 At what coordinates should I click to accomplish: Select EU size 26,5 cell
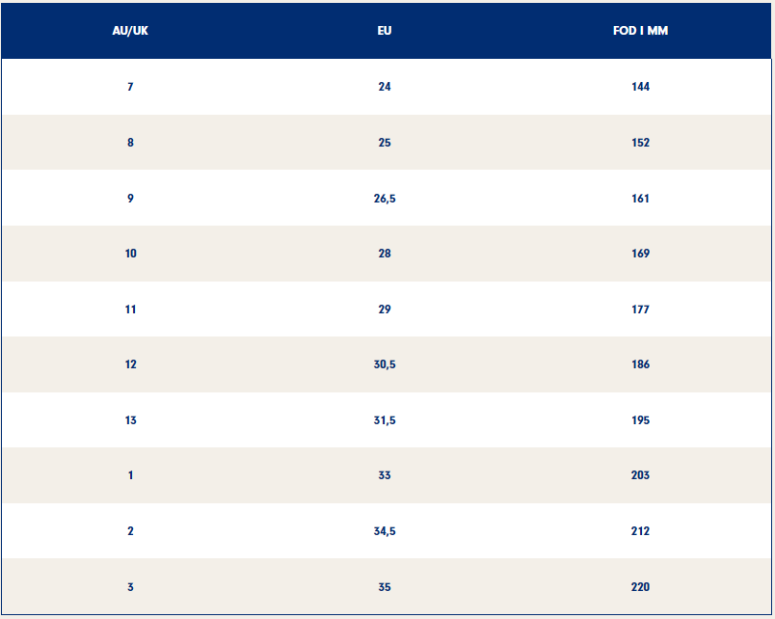tap(385, 199)
